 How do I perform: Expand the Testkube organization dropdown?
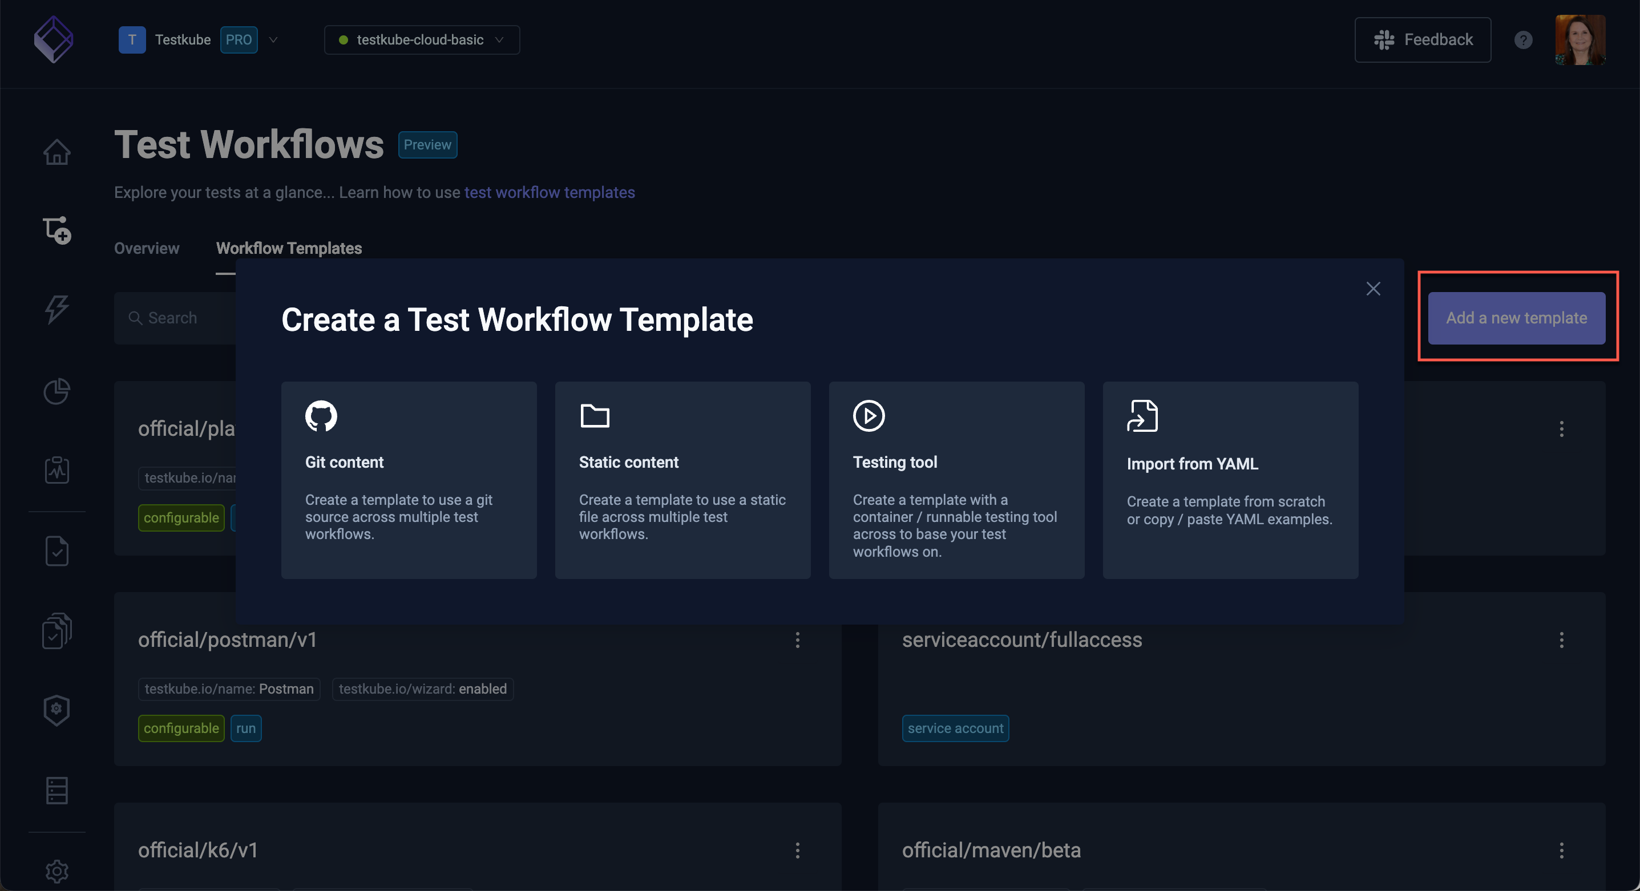273,39
